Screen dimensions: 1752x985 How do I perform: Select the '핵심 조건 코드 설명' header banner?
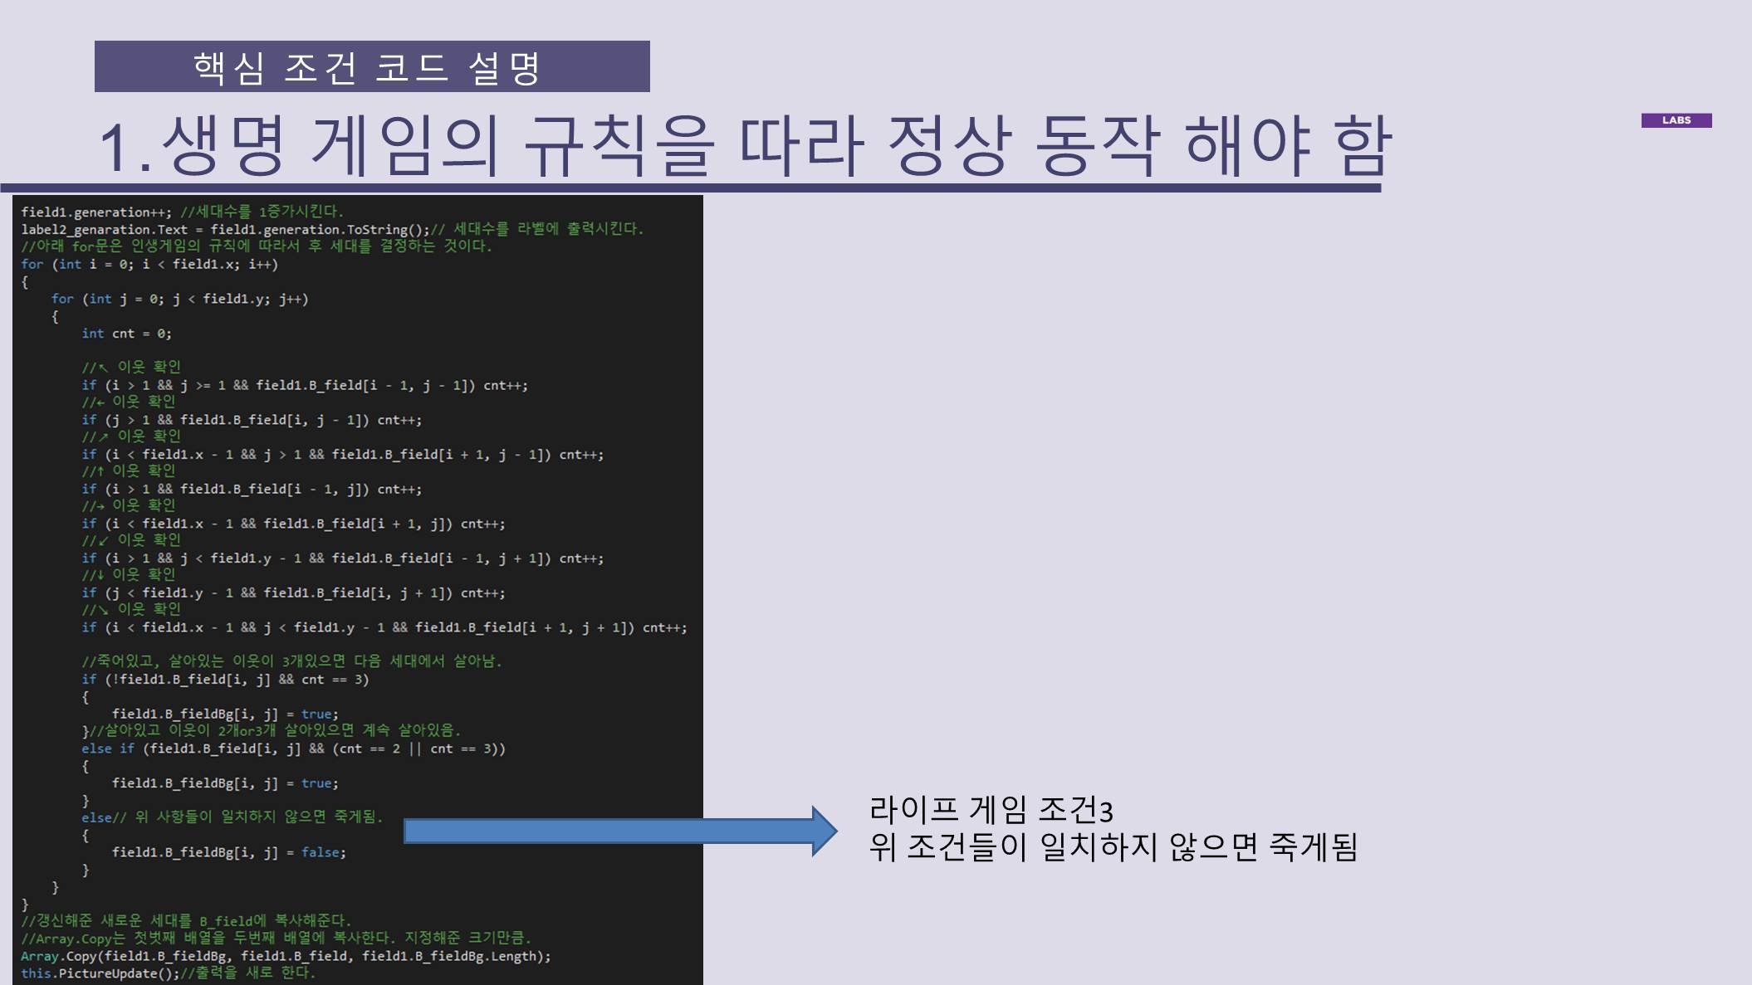point(372,66)
